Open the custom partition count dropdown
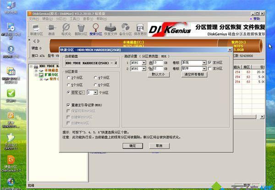Image resolution: width=275 pixels, height=190 pixels. tap(95, 92)
